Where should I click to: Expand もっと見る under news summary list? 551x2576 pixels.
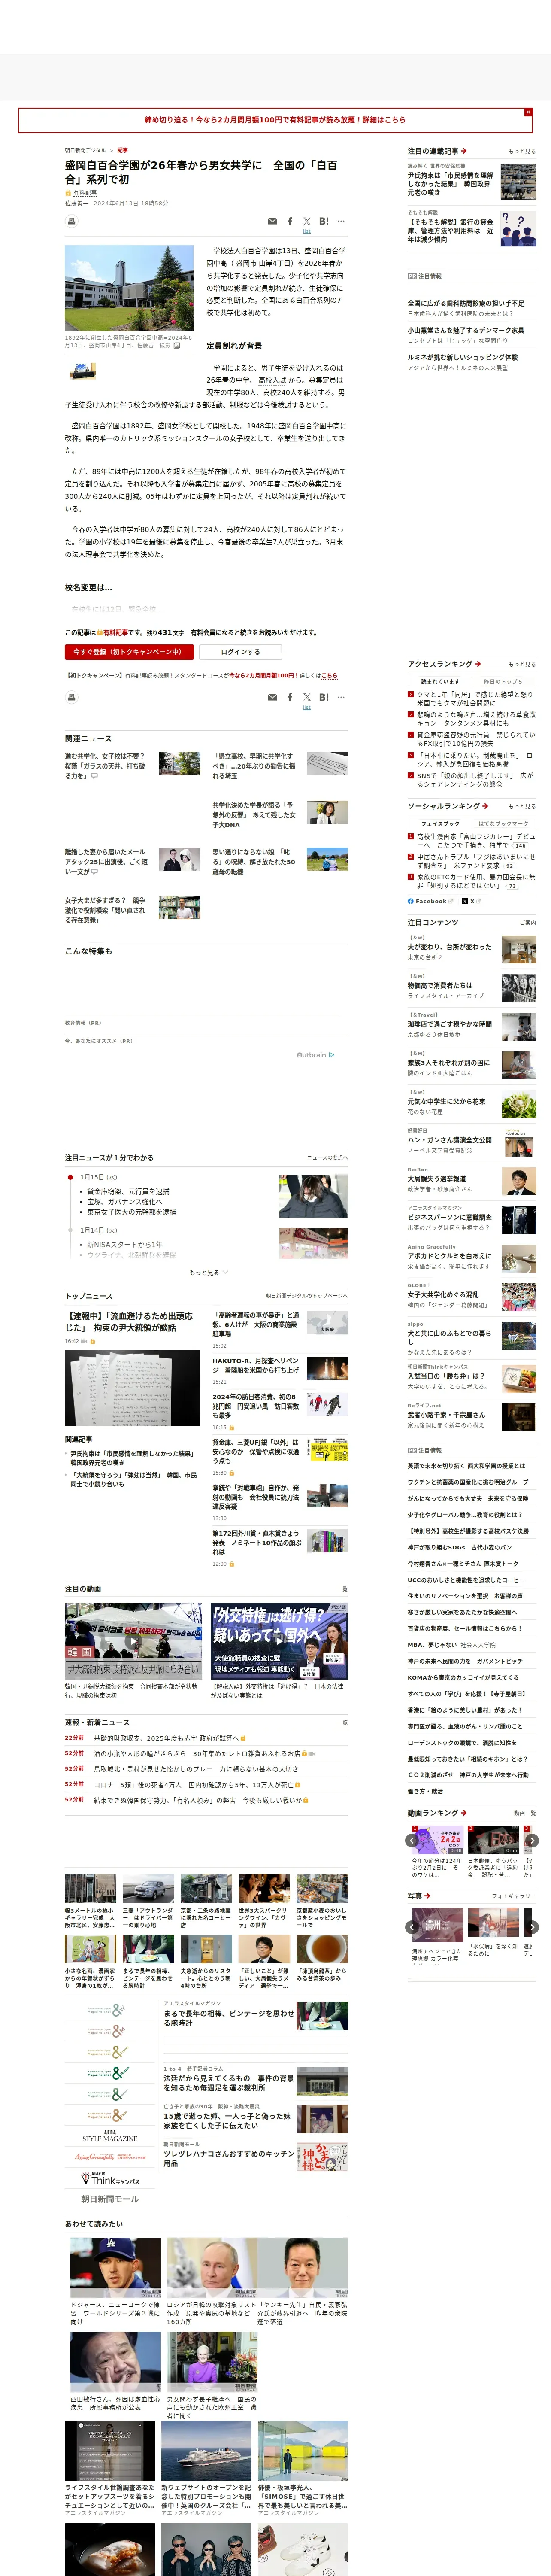pyautogui.click(x=208, y=1273)
